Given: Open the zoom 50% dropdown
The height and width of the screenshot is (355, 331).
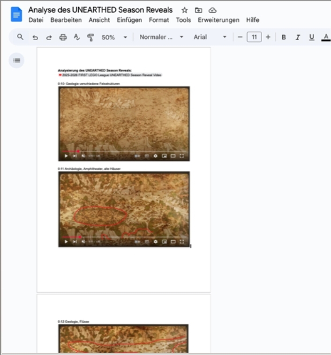Looking at the screenshot, I should click(x=114, y=37).
